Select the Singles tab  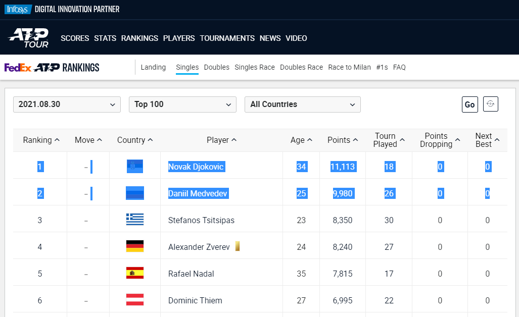click(x=187, y=67)
